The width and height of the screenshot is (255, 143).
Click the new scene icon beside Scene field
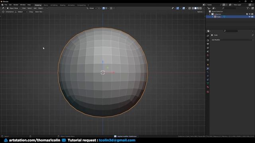coord(224,5)
